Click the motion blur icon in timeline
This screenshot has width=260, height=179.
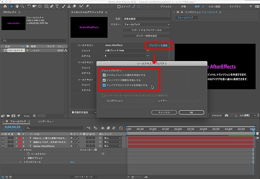tap(114, 128)
